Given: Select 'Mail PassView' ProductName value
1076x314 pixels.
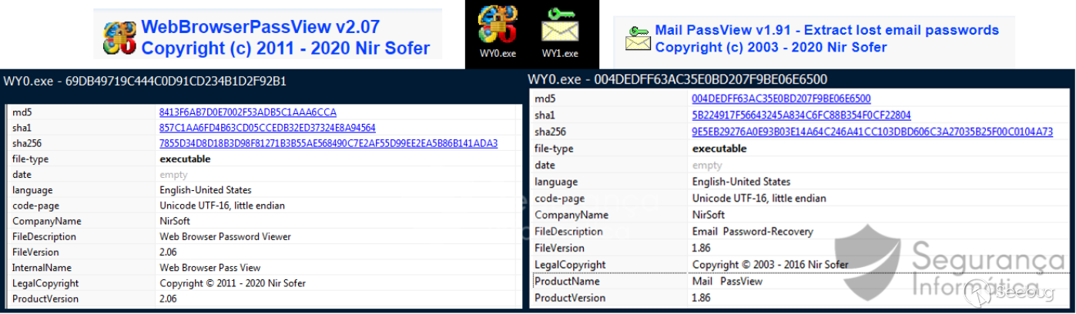Looking at the screenshot, I should (x=727, y=281).
